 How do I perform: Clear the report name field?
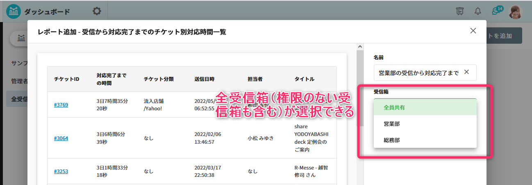[466, 72]
